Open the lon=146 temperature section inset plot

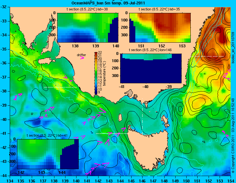(x=151, y=68)
